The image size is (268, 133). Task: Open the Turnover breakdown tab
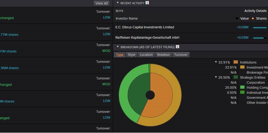[x=181, y=55]
